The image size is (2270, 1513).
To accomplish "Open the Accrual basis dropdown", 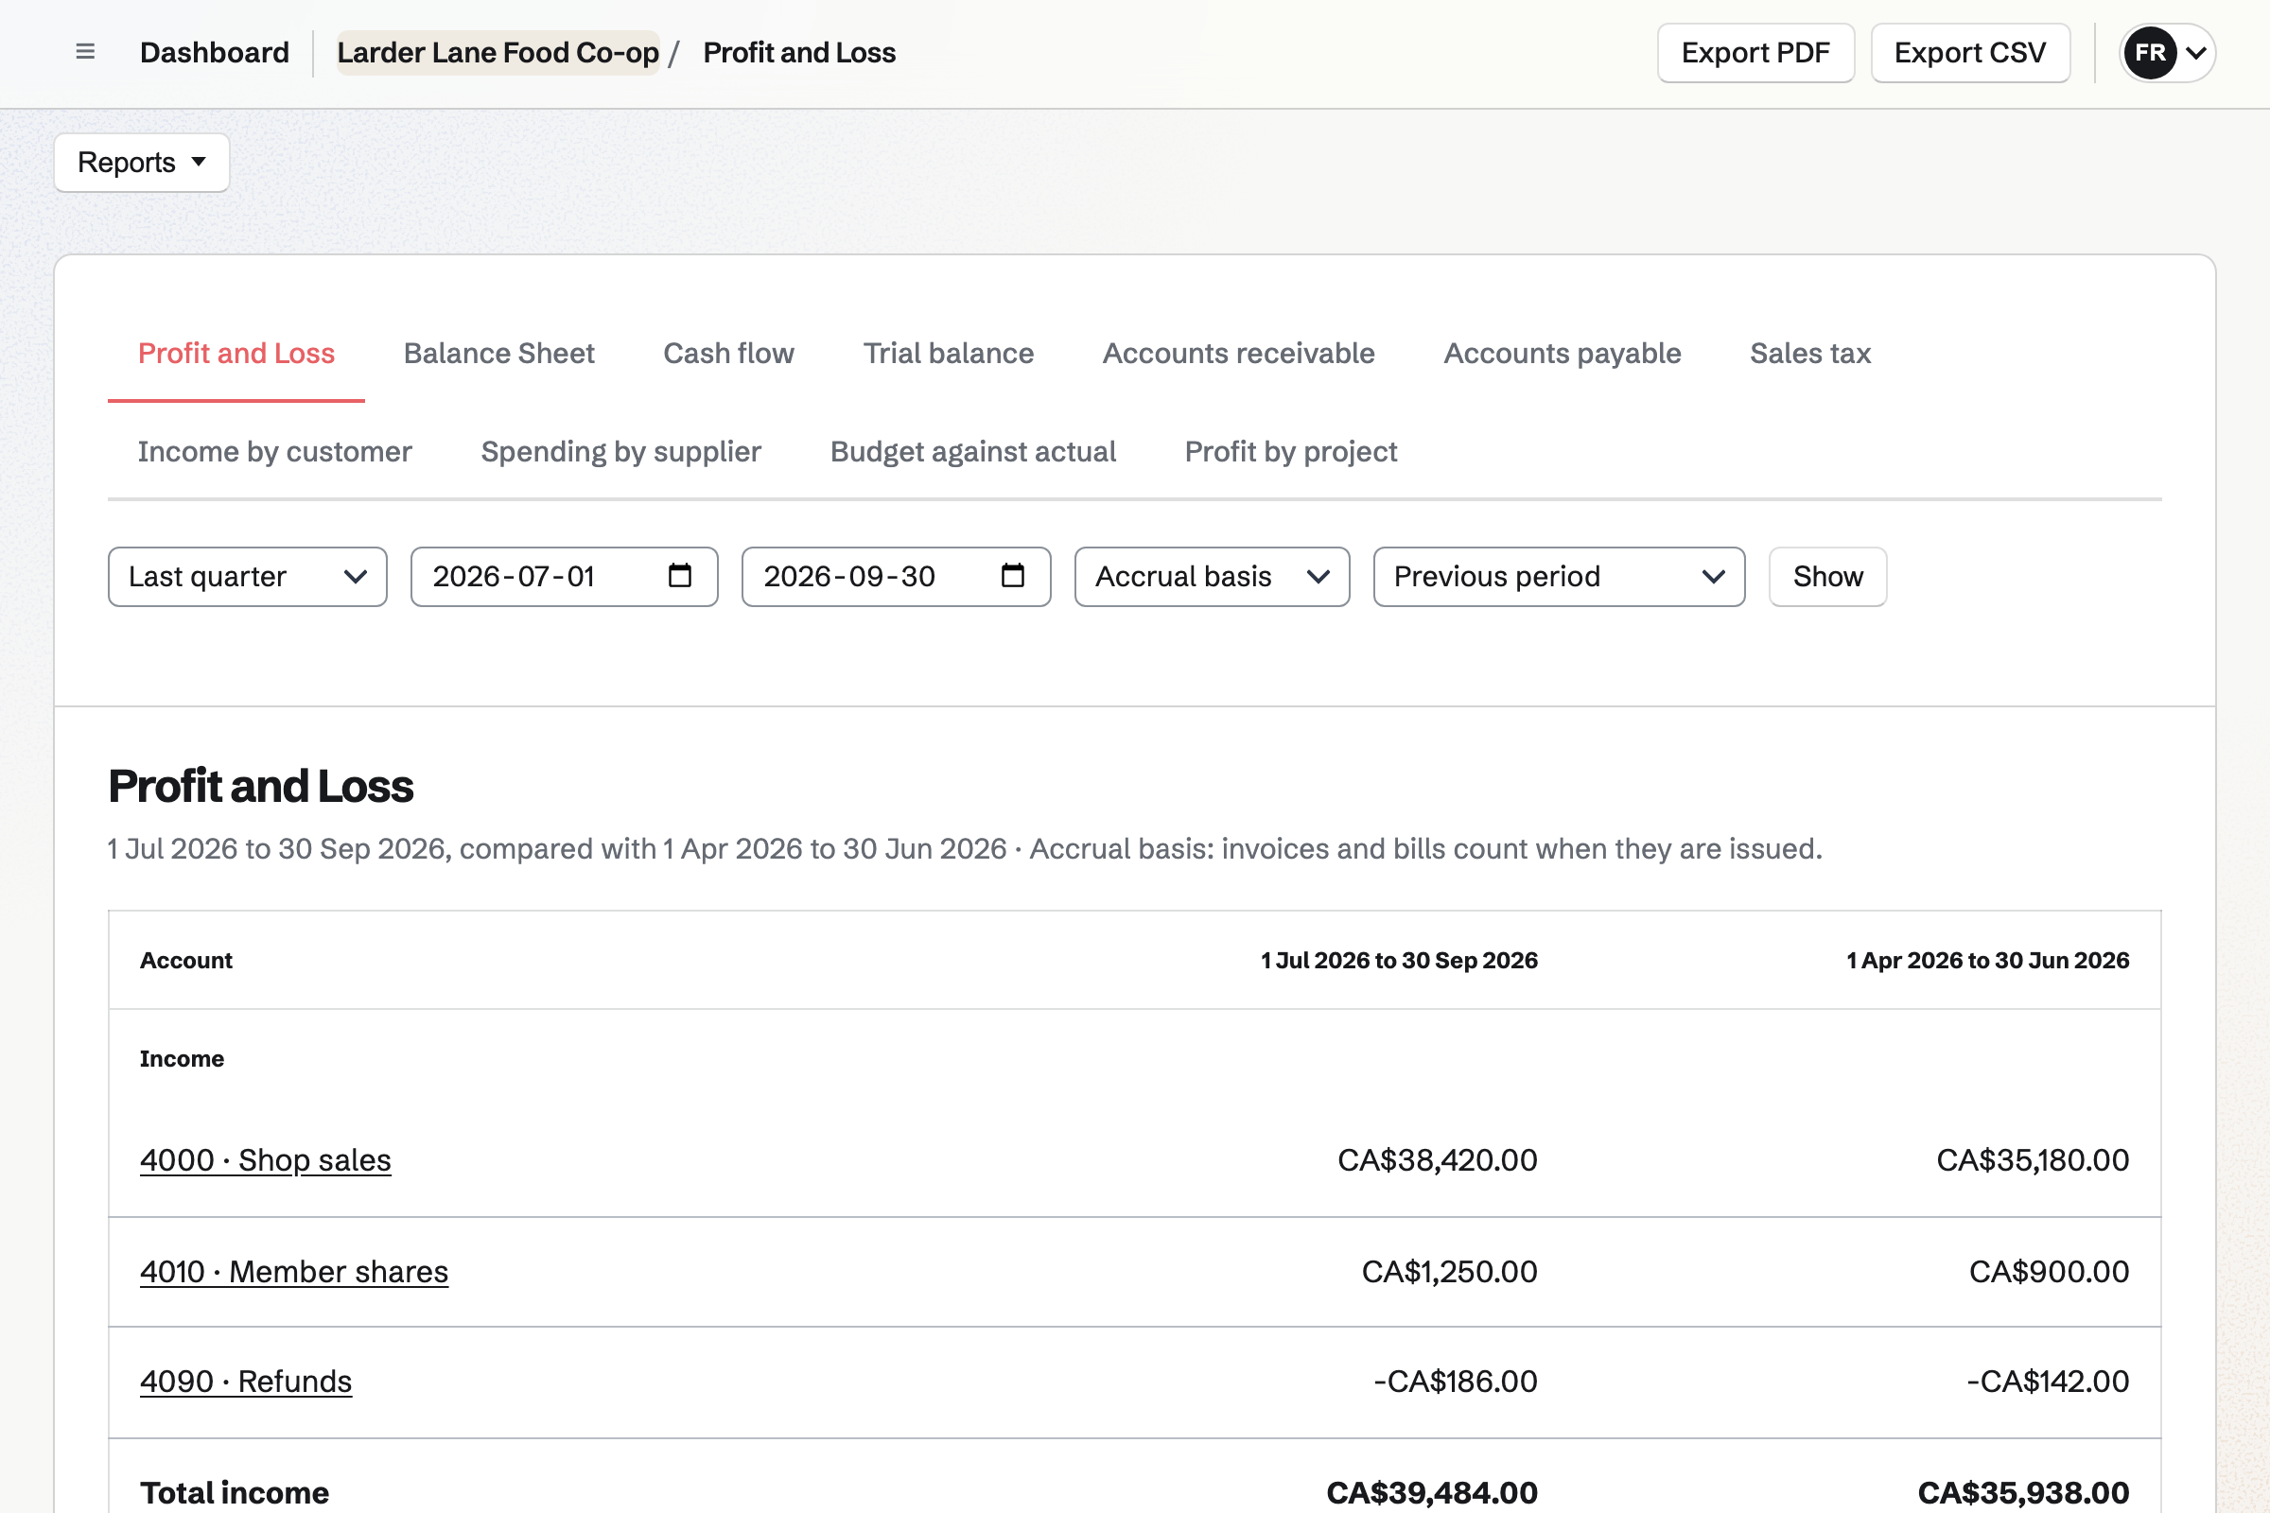I will 1213,577.
